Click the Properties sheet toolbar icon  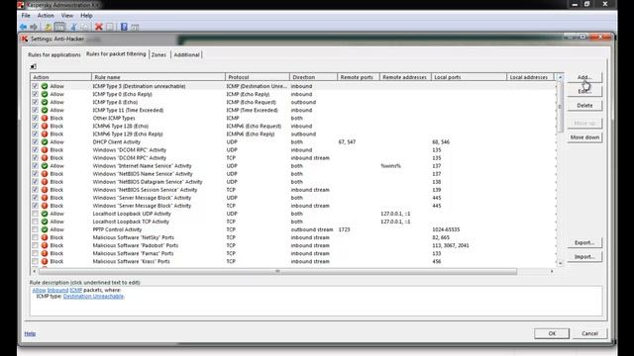tap(110, 27)
